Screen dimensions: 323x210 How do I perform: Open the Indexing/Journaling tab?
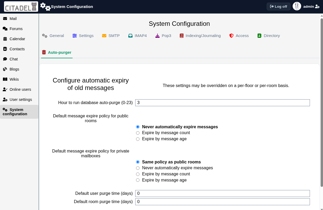(200, 36)
